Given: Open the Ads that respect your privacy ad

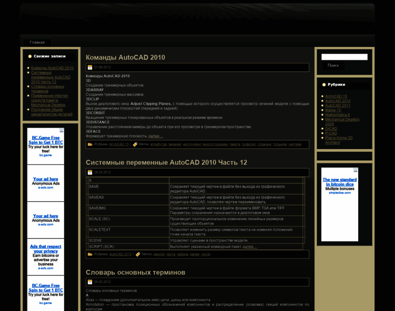Looking at the screenshot, I should pyautogui.click(x=46, y=249).
